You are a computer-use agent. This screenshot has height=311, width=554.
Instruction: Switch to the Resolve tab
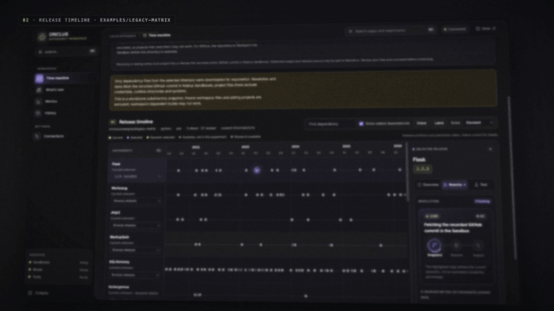[x=455, y=185]
